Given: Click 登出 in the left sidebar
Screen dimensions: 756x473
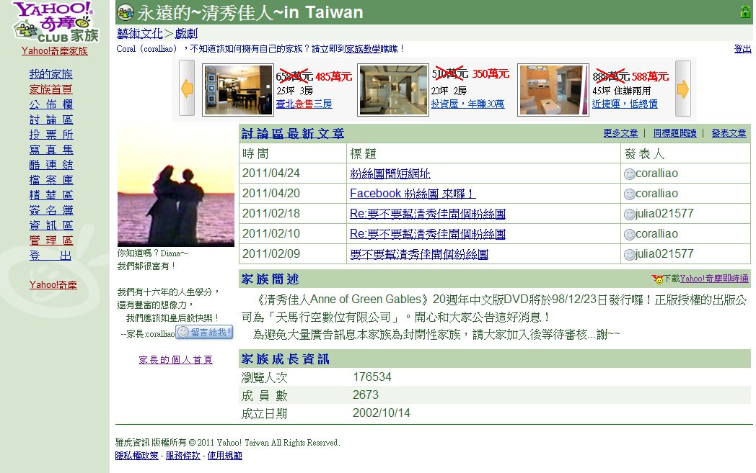Looking at the screenshot, I should [50, 256].
